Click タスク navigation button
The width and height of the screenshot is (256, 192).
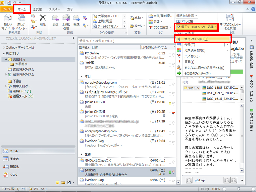[39, 175]
